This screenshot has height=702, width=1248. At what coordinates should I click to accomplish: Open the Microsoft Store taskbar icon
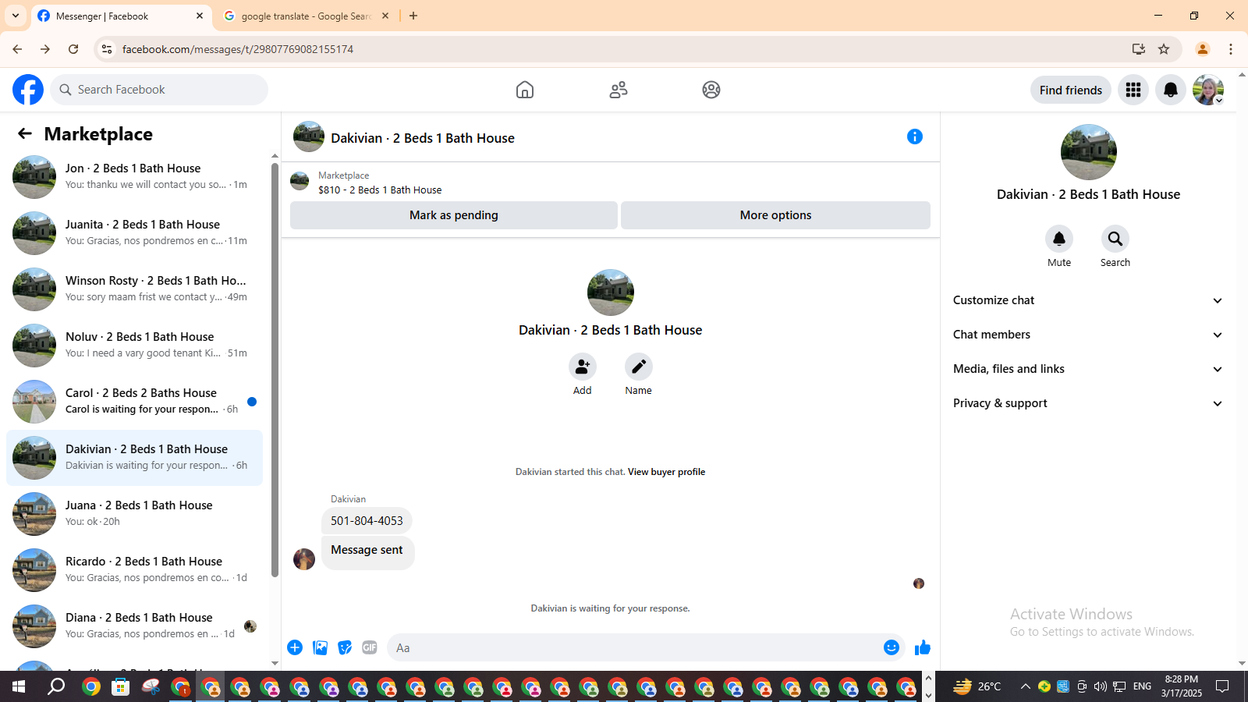(x=121, y=686)
